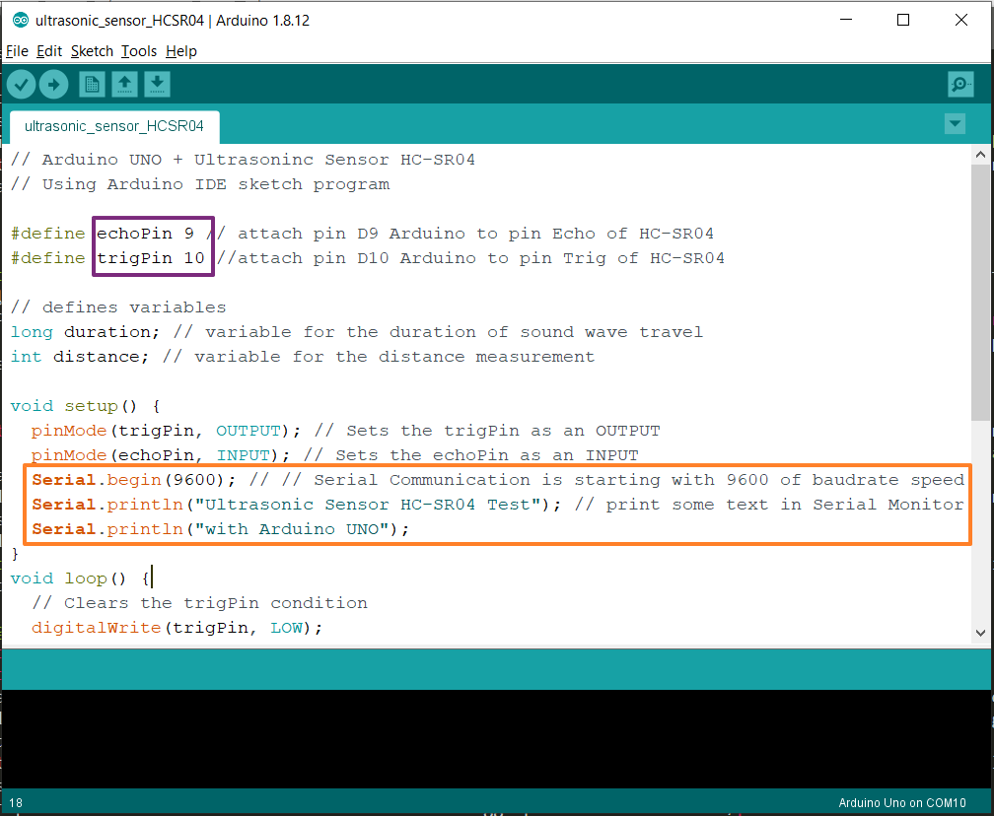The height and width of the screenshot is (816, 994).
Task: Click the 'digitalWrite(trigPin, LOW);' line
Action: pyautogui.click(x=177, y=628)
